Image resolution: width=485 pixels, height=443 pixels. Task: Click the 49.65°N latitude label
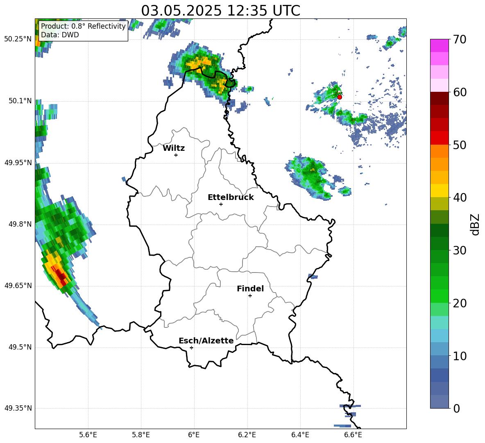point(18,286)
